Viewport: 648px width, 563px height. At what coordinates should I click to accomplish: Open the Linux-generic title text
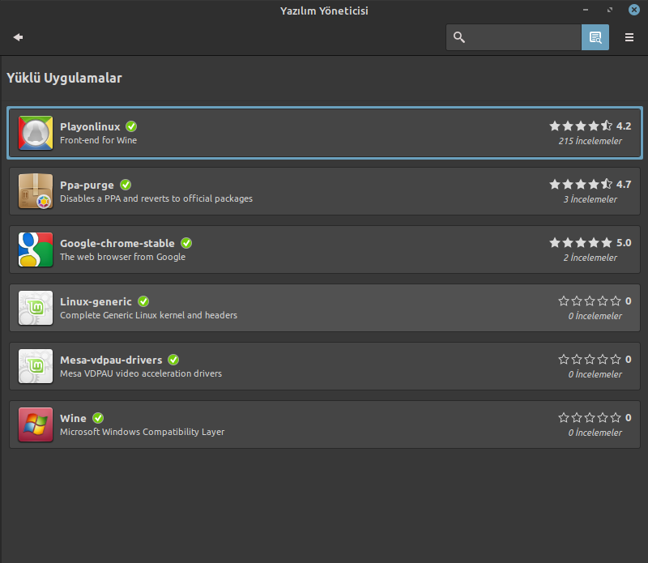[96, 302]
